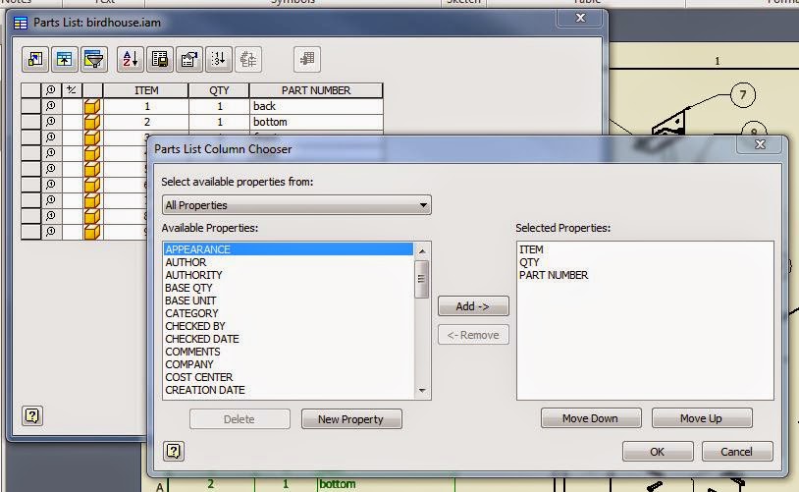
Task: Open Column Chooser tool in Parts List toolbar
Action: (x=35, y=60)
